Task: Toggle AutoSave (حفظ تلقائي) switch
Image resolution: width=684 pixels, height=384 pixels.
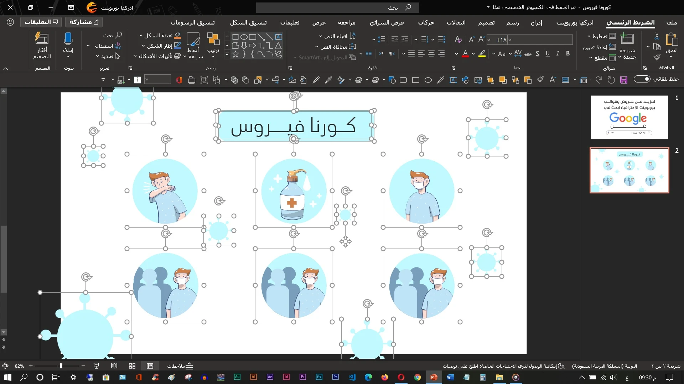Action: tap(642, 79)
